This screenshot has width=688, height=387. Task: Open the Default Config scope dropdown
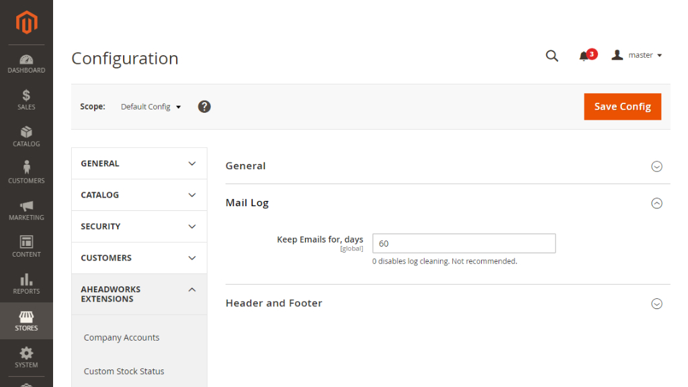click(150, 107)
